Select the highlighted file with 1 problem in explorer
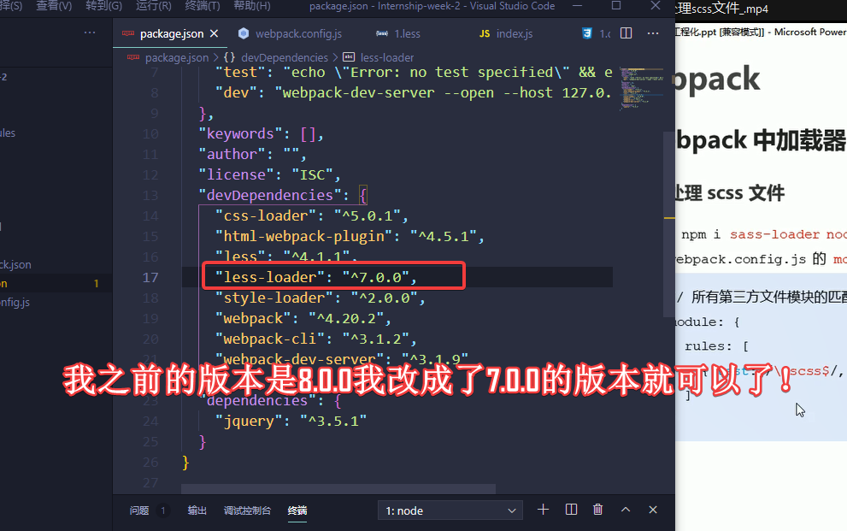 pyautogui.click(x=56, y=283)
